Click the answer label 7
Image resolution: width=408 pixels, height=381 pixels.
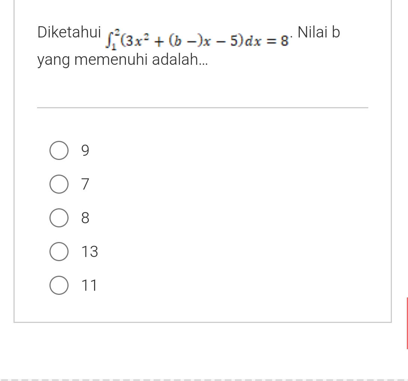pos(85,184)
